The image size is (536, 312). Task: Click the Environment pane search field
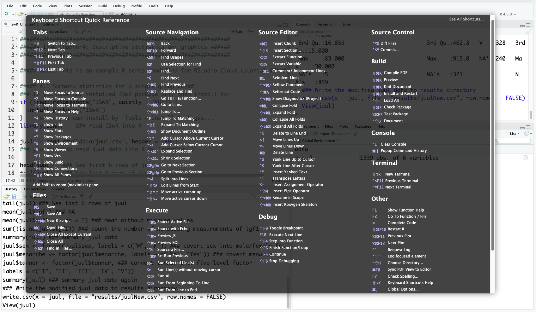click(511, 141)
